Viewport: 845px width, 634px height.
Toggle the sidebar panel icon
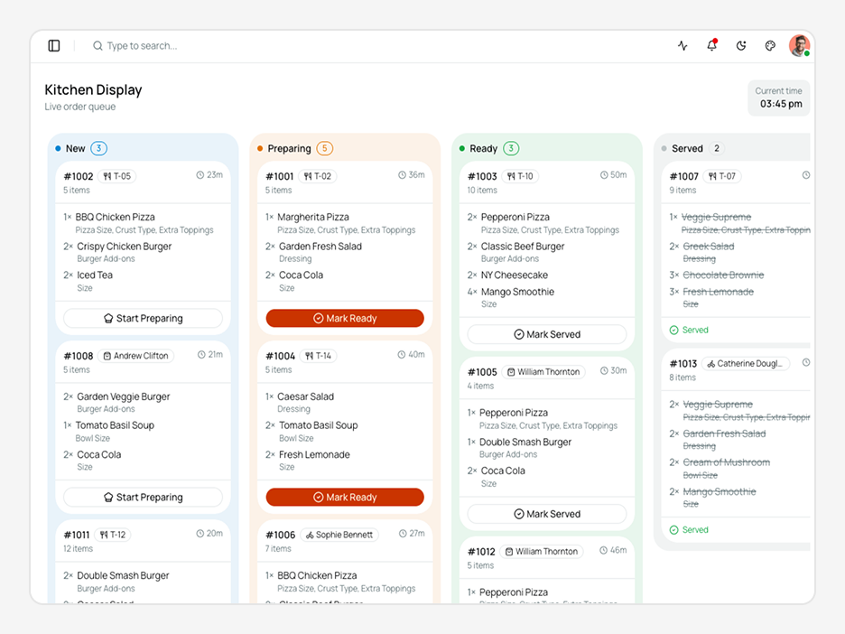pos(54,46)
